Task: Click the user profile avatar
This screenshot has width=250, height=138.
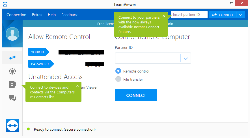Action: click(12, 34)
